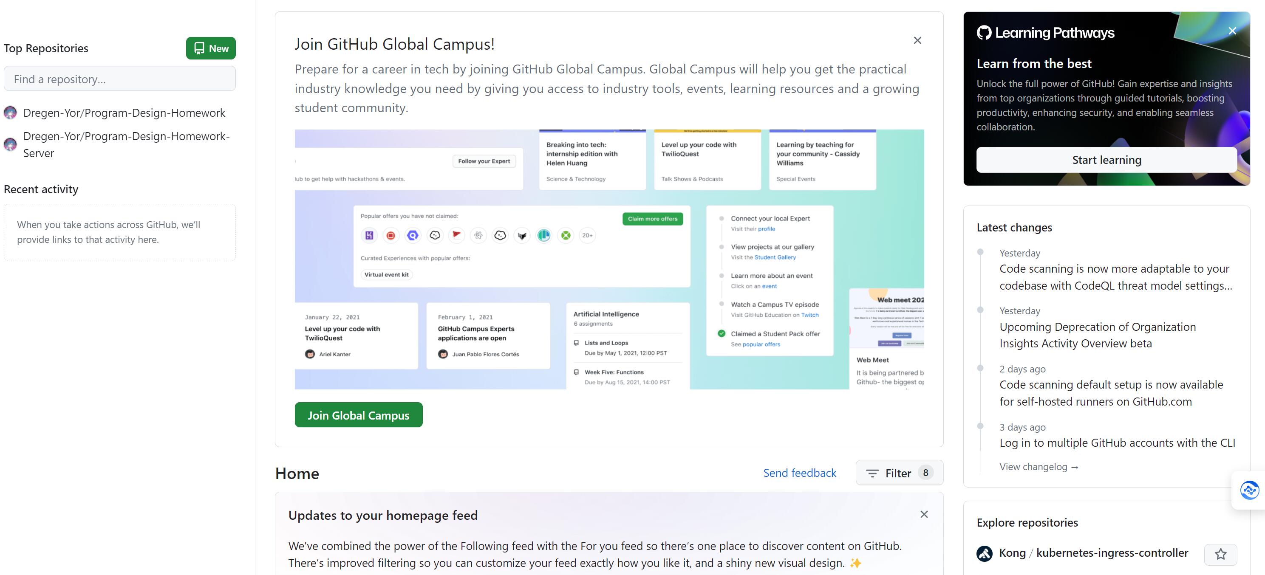Screen dimensions: 1265x575
Task: Read the self-hosted runners code scanning update
Action: point(1111,393)
